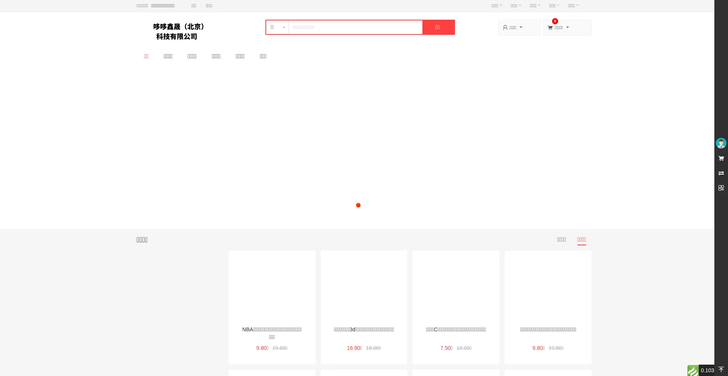Click the red cart count badge showing 0
The height and width of the screenshot is (376, 728).
click(555, 21)
